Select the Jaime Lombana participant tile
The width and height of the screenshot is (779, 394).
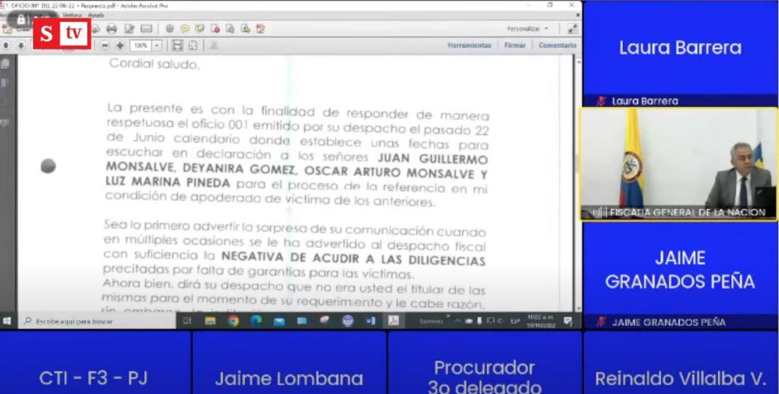tap(289, 363)
